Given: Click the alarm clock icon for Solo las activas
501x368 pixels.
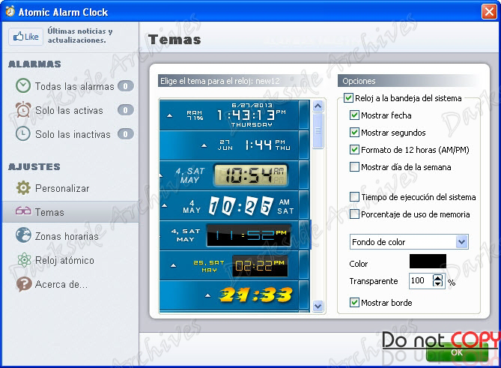Looking at the screenshot, I should tap(23, 109).
